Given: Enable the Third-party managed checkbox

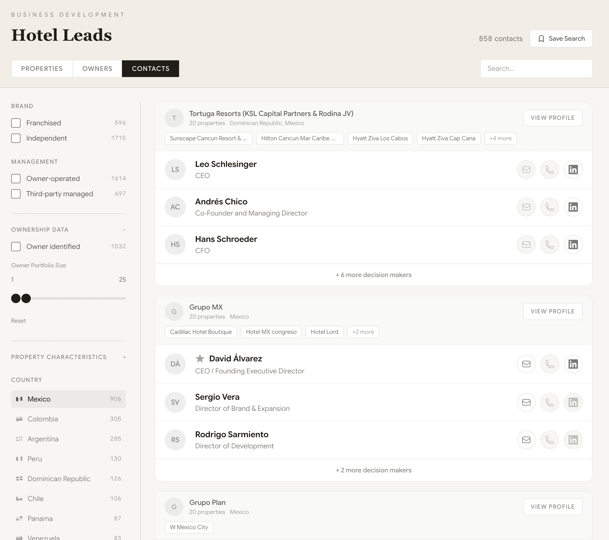Looking at the screenshot, I should [16, 194].
